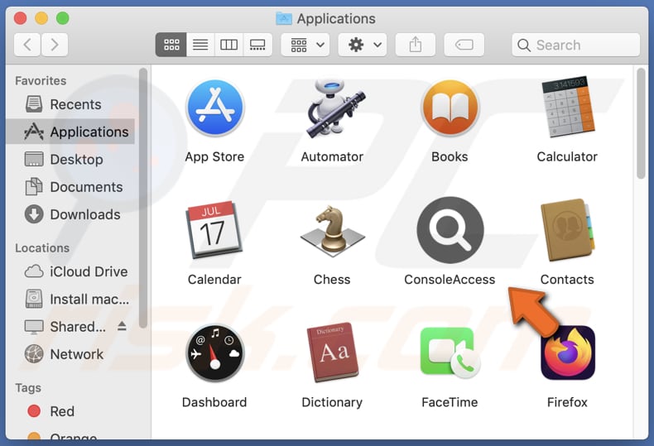Switch to column view

[x=229, y=45]
